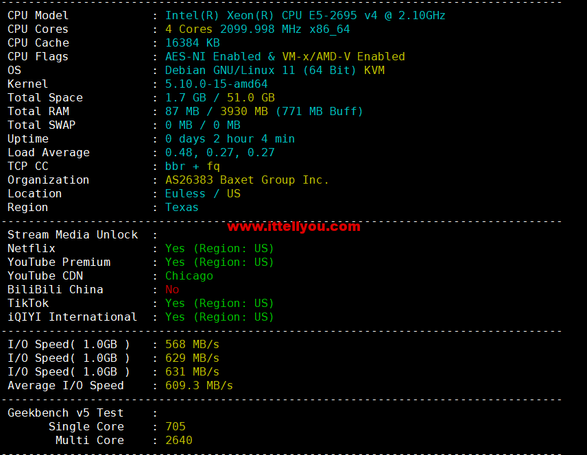
Task: Click the value '4 Cores 2099.998 MHz x86_64'
Action: pyautogui.click(x=258, y=29)
